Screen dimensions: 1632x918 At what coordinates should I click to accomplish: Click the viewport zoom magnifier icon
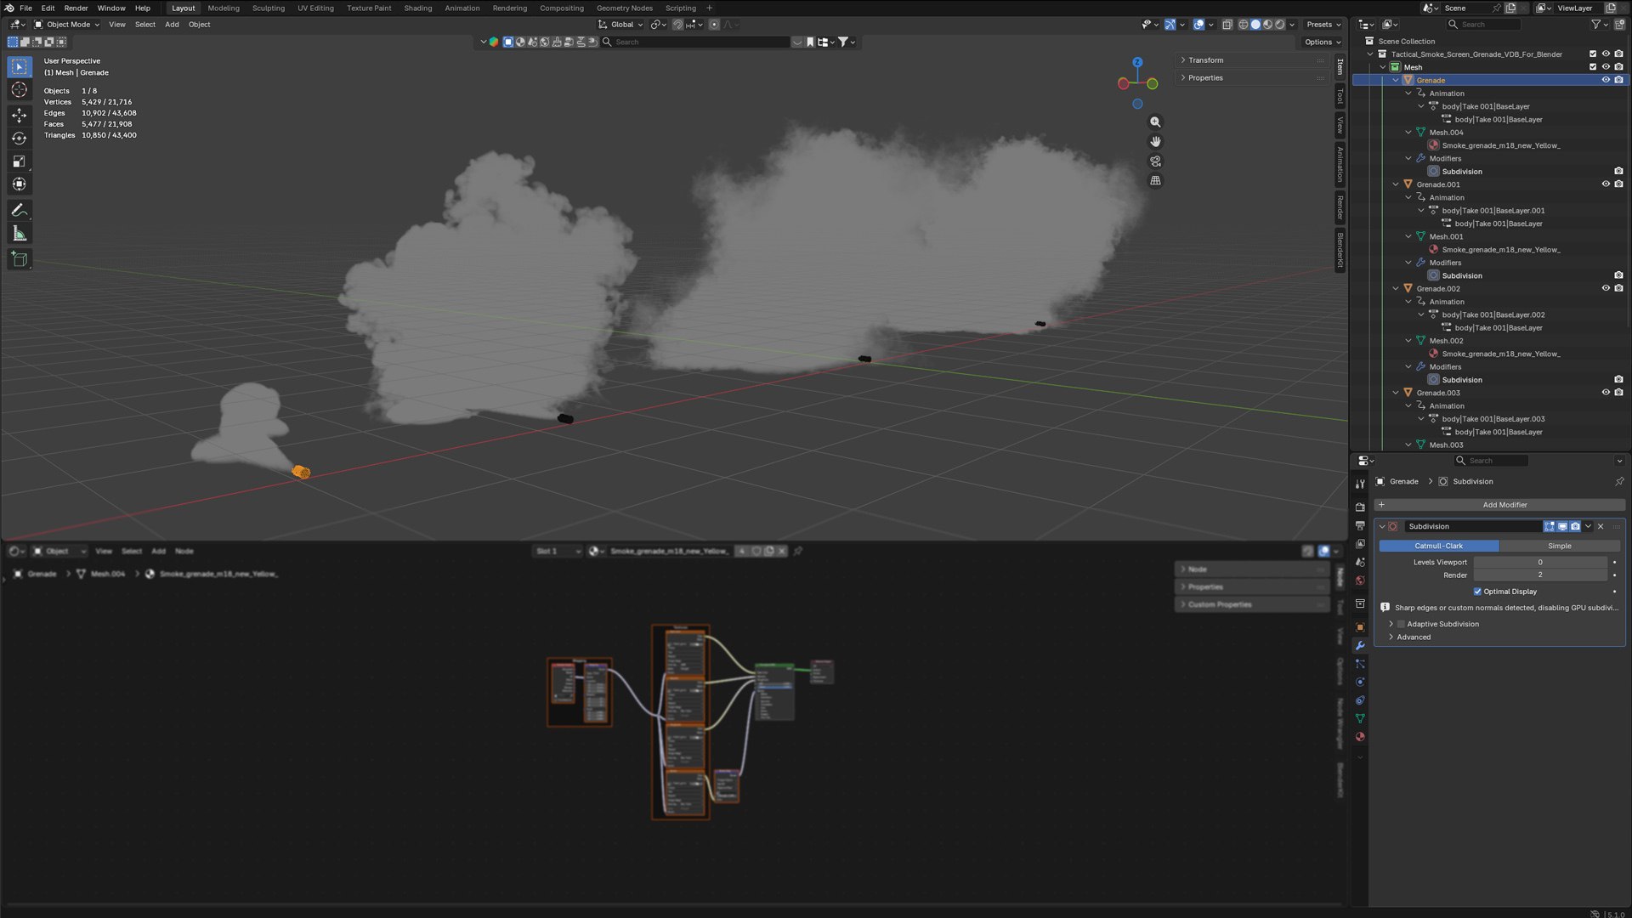click(x=1155, y=122)
